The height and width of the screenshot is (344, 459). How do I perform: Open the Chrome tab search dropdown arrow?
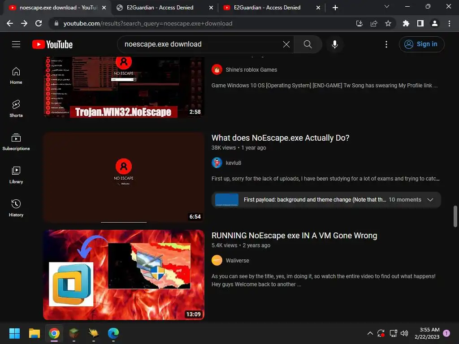pos(387,6)
